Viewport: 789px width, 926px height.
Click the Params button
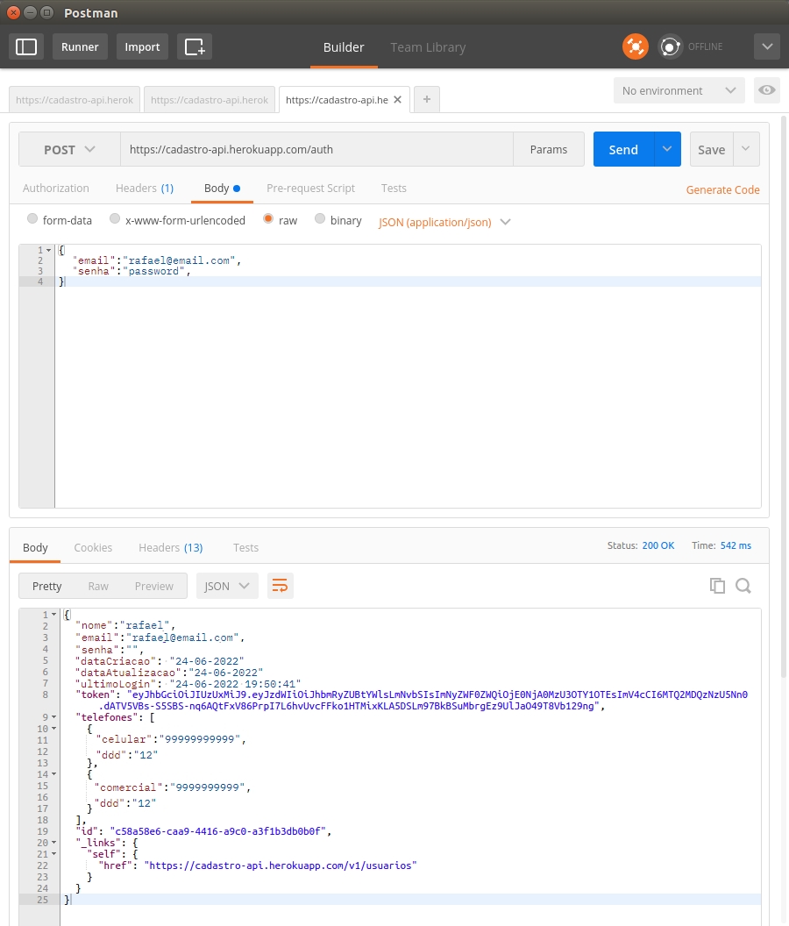coord(549,149)
